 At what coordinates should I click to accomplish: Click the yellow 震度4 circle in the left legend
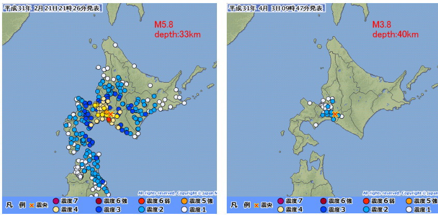57,210
